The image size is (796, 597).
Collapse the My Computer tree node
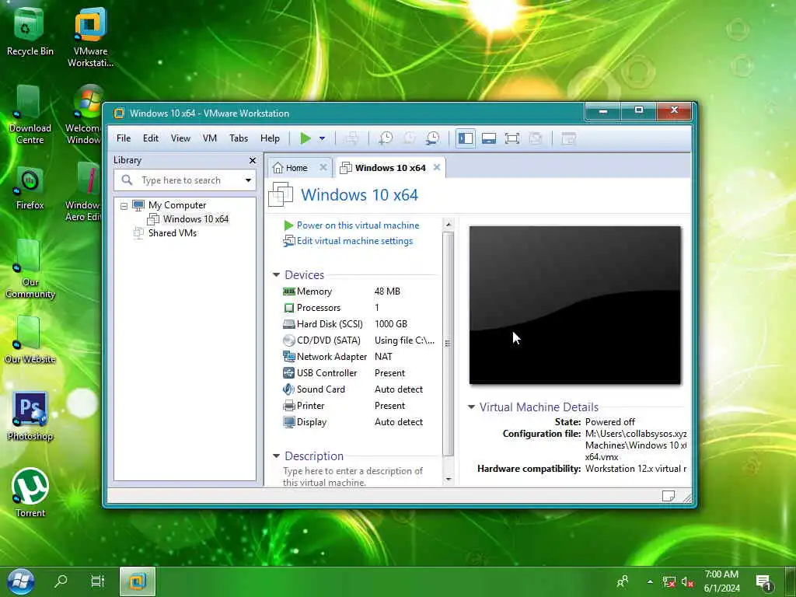tap(124, 206)
